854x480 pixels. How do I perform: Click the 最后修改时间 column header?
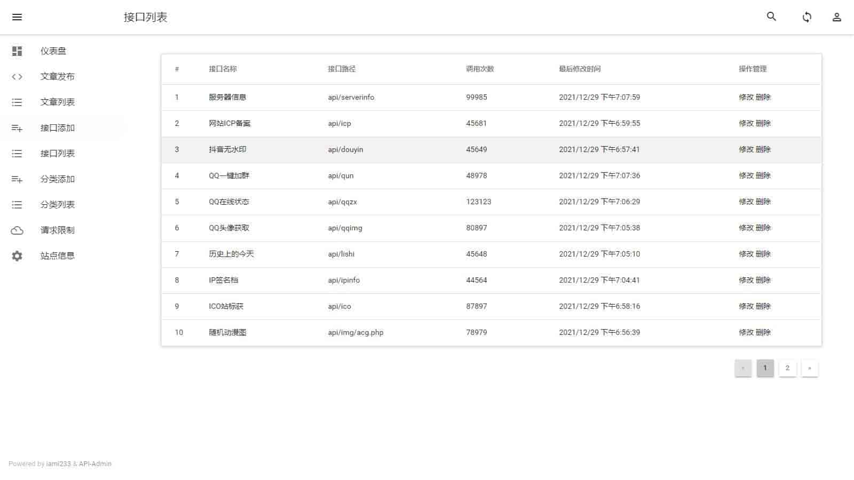point(580,69)
